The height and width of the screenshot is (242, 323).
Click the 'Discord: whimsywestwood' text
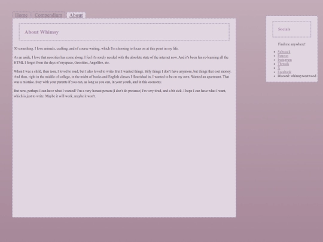point(297,76)
